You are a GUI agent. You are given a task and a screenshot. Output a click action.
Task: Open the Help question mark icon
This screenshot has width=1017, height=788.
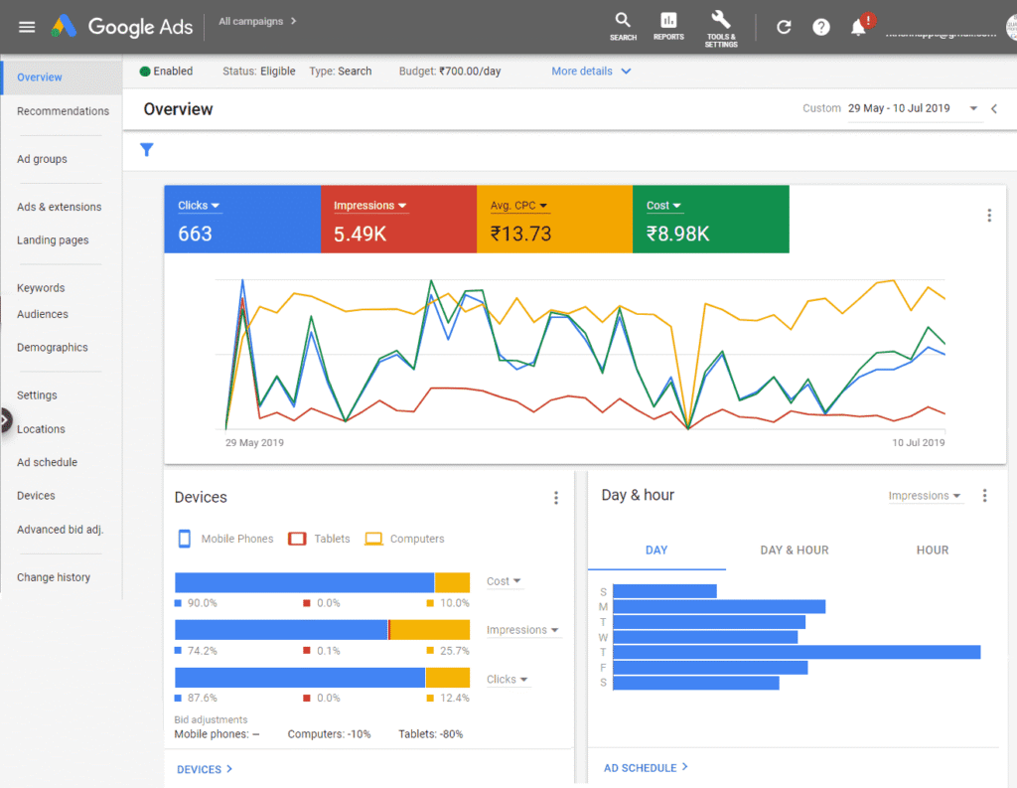(821, 27)
